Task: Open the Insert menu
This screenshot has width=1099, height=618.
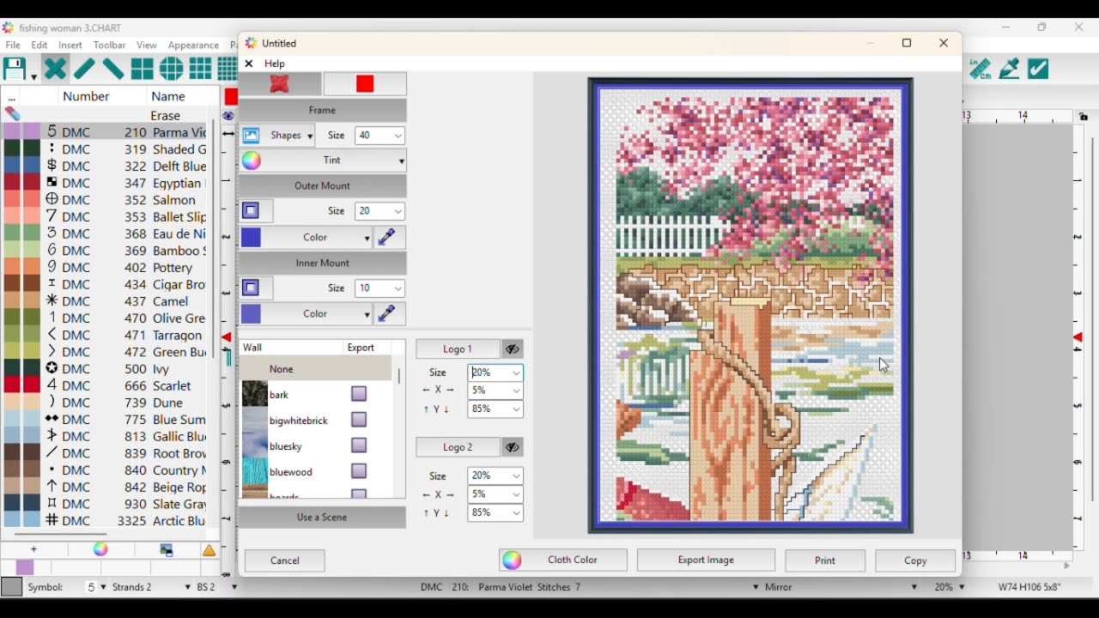Action: (x=70, y=45)
